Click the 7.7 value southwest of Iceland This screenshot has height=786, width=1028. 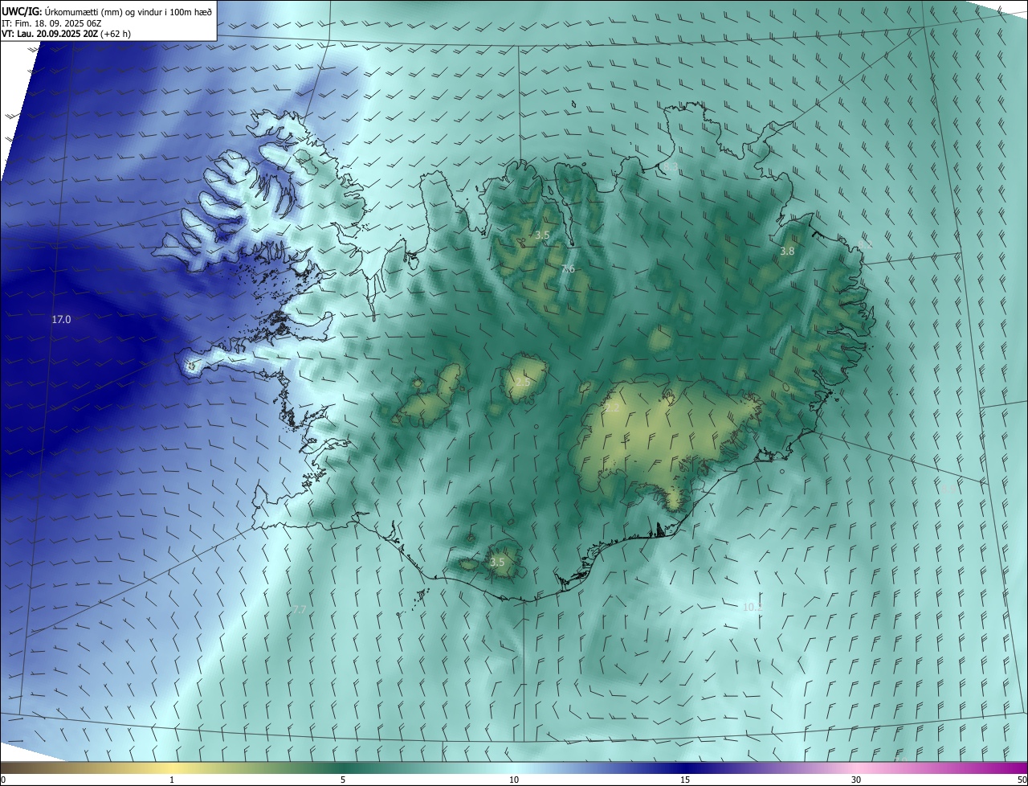tap(299, 610)
